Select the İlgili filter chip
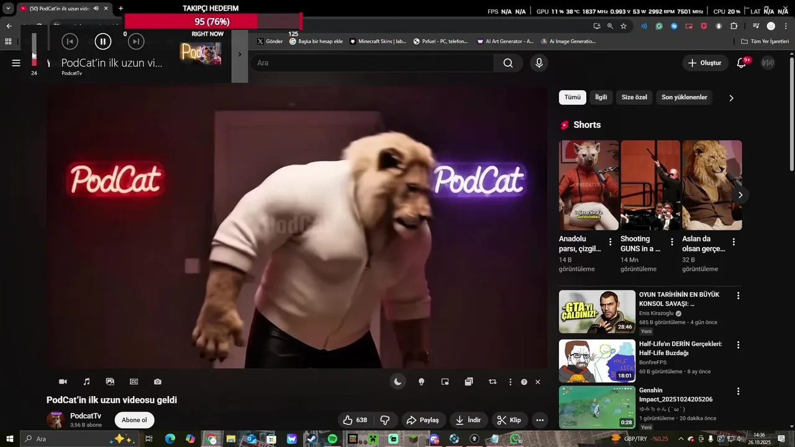Screen dimensions: 795x447 point(601,97)
